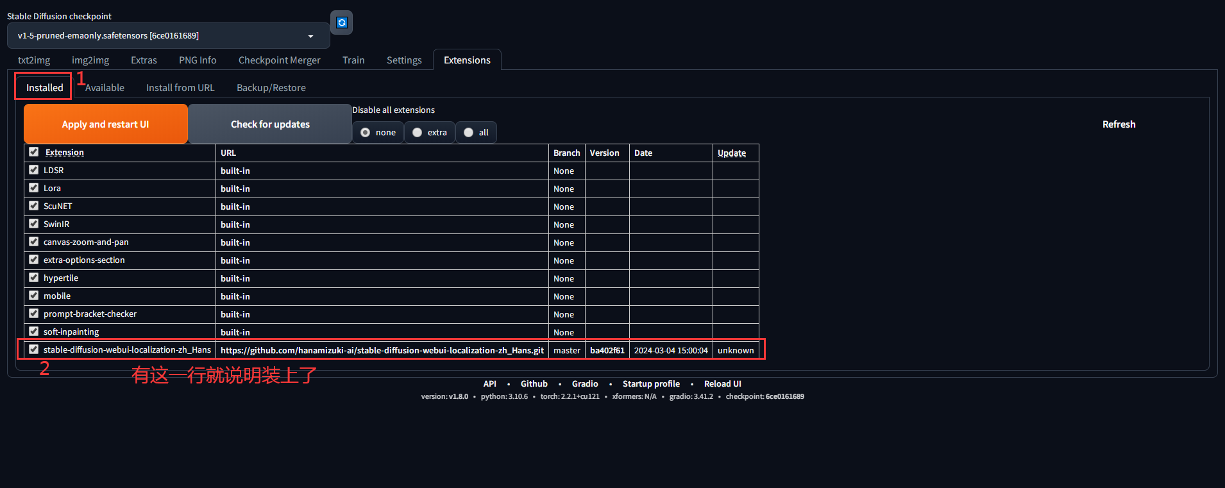Click the localization-zh_Hans GitHub URL

[382, 350]
